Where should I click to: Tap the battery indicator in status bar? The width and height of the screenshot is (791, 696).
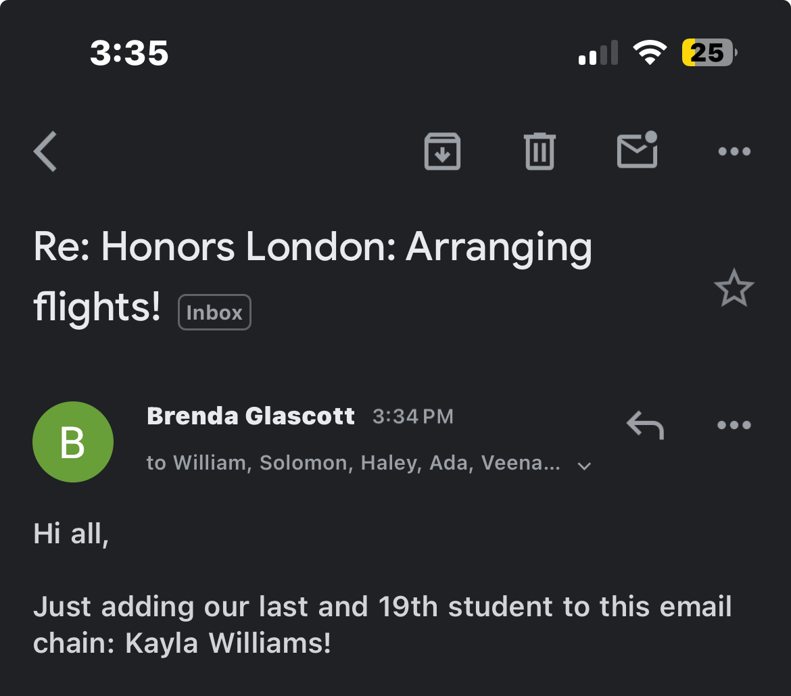point(709,53)
